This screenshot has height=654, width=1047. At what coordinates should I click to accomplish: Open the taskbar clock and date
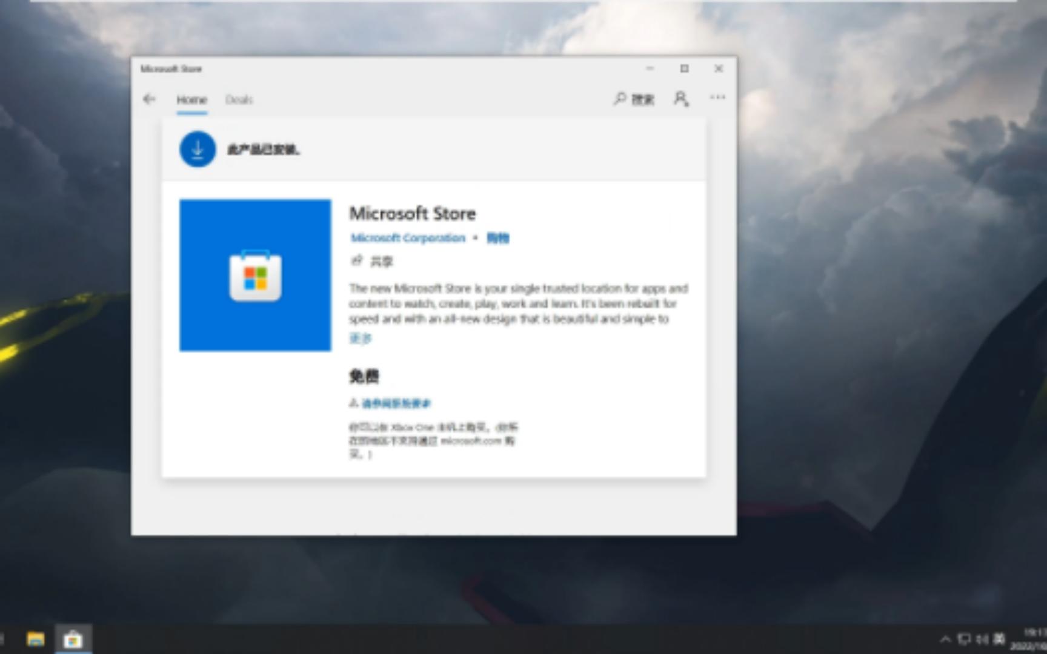click(1029, 639)
